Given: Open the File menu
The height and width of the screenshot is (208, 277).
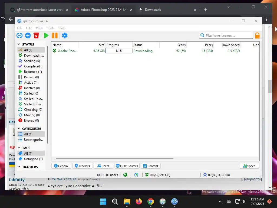Looking at the screenshot, I should coord(19,28).
